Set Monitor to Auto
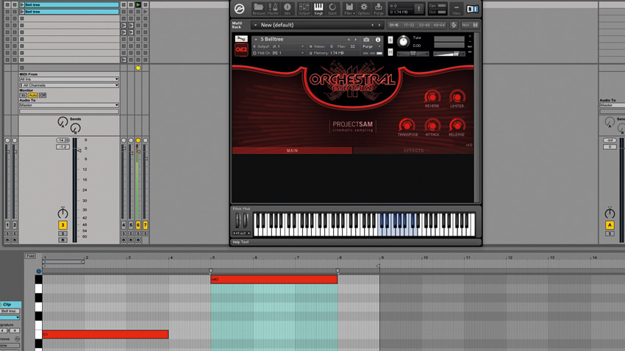This screenshot has height=351, width=625. coord(32,95)
